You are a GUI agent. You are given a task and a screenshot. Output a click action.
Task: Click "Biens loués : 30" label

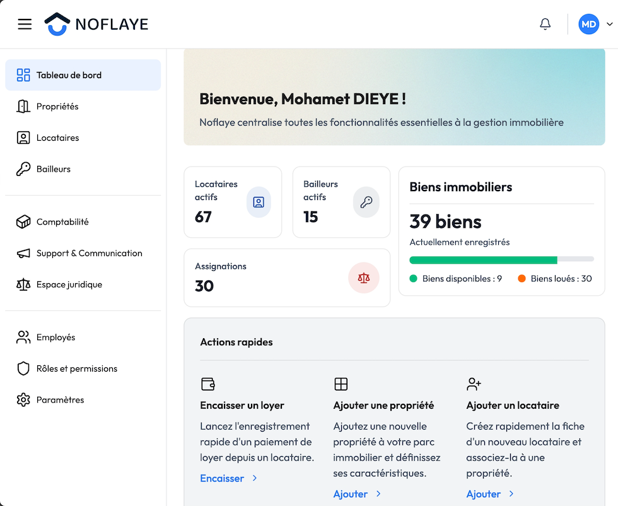pyautogui.click(x=561, y=279)
